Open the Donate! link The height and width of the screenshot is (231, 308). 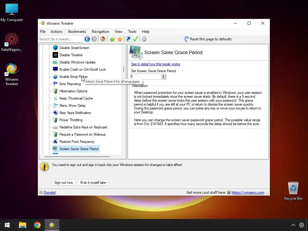[x=50, y=192]
